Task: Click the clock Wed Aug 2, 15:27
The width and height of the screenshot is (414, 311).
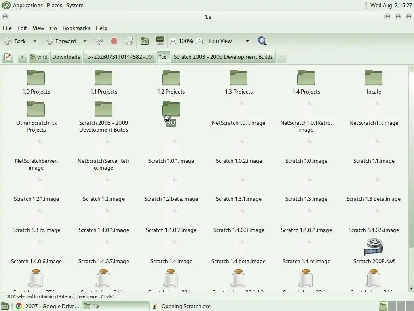Action: point(391,5)
